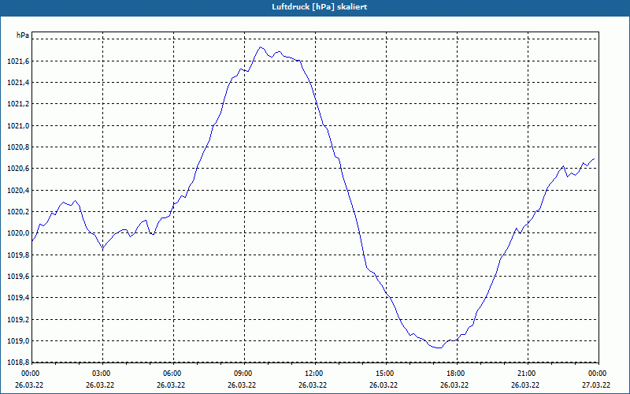Select the 1018,8 pressure axis label
This screenshot has width=630, height=394.
coord(18,362)
